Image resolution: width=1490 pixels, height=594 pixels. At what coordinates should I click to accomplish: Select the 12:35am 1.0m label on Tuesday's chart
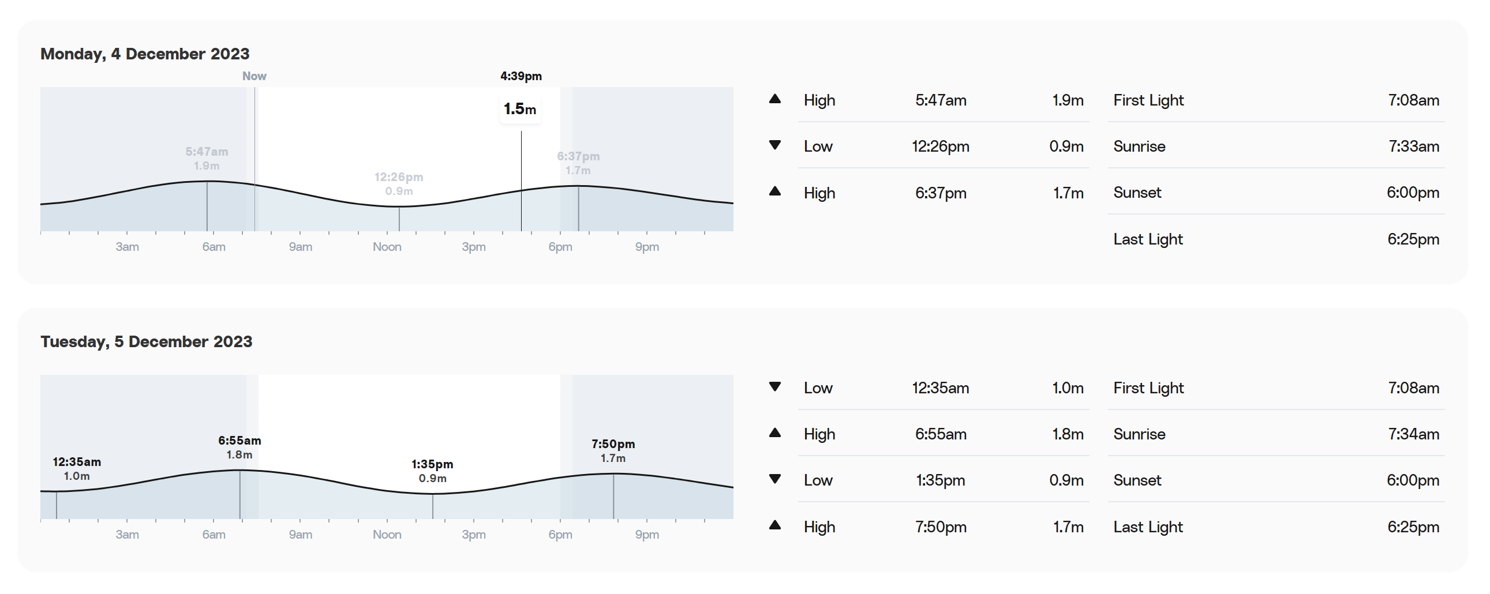tap(77, 469)
